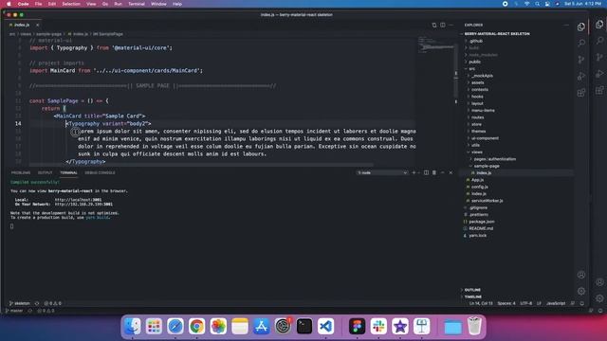Open Slack from the dock
The width and height of the screenshot is (607, 341).
pyautogui.click(x=378, y=326)
